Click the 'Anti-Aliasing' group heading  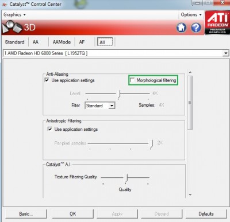click(x=57, y=74)
